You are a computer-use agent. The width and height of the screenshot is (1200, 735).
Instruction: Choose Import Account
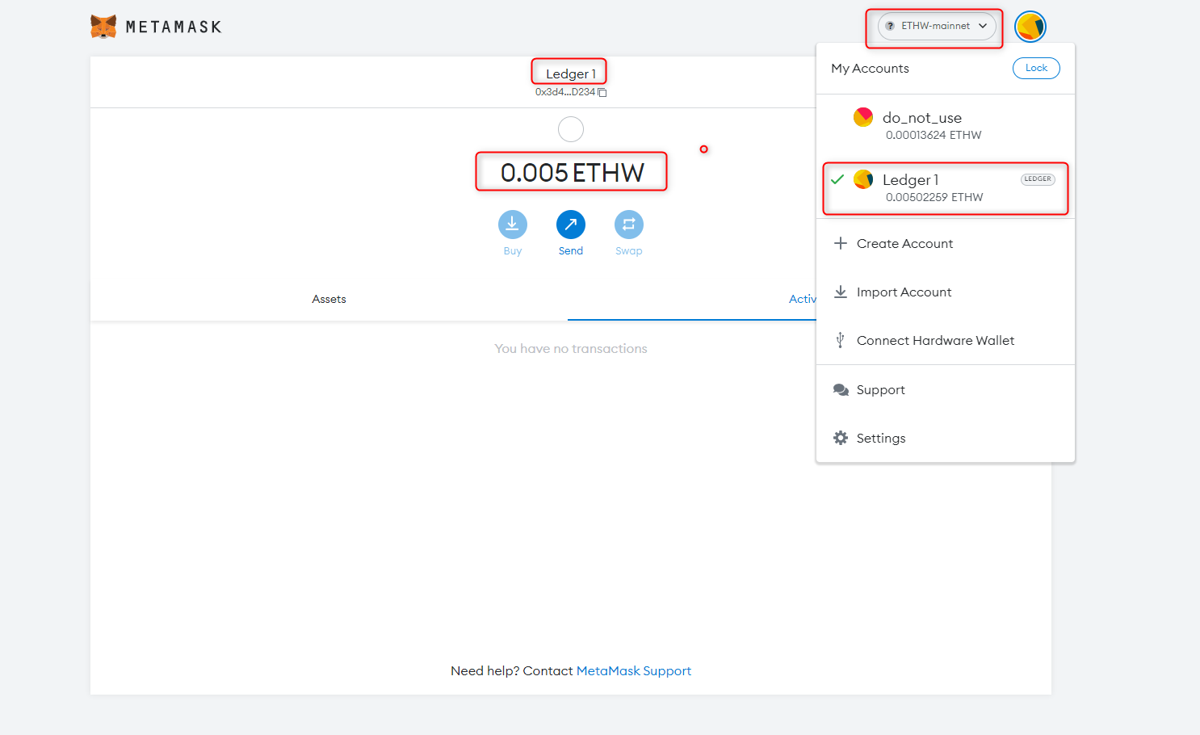[x=903, y=292]
